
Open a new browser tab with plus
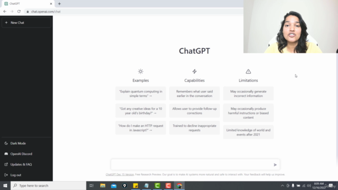(x=59, y=4)
